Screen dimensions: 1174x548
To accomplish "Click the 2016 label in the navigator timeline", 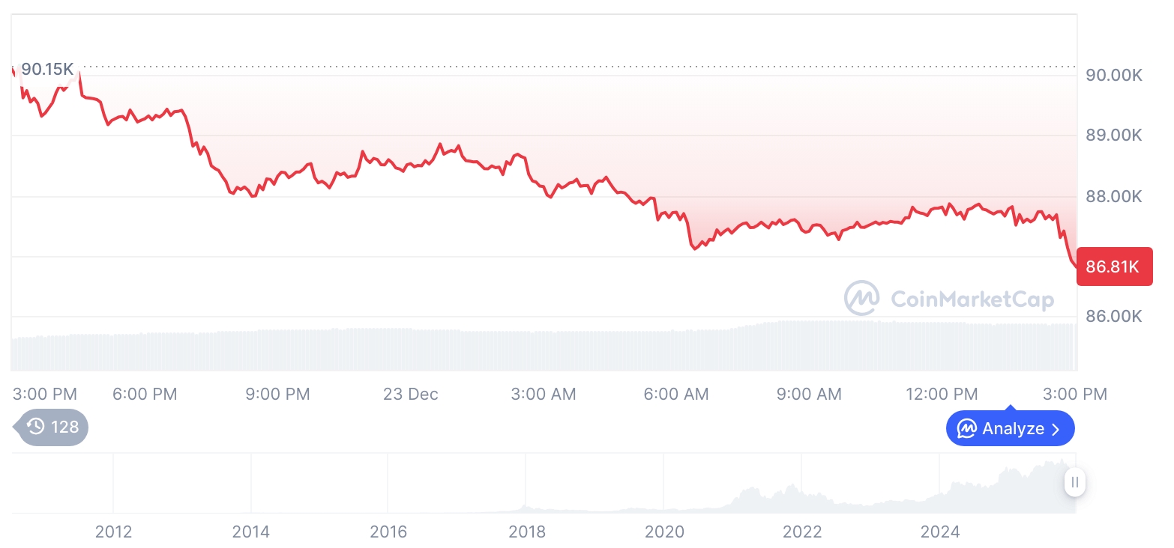I will pos(388,532).
